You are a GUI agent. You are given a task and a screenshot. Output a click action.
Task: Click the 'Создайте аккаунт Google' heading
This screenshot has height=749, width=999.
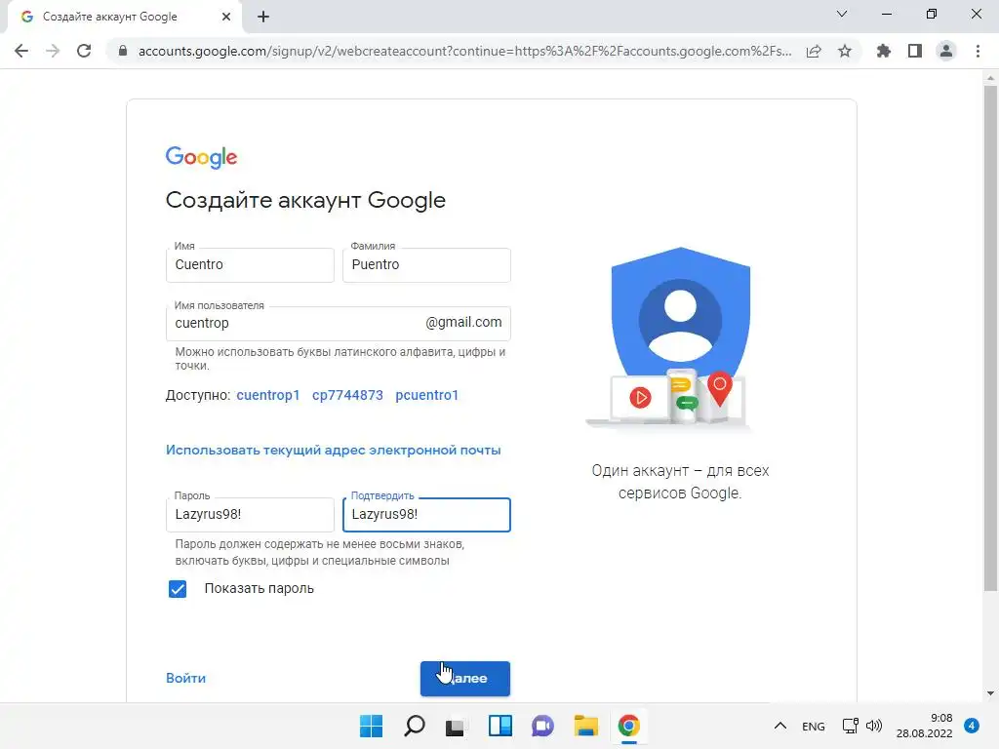click(305, 201)
